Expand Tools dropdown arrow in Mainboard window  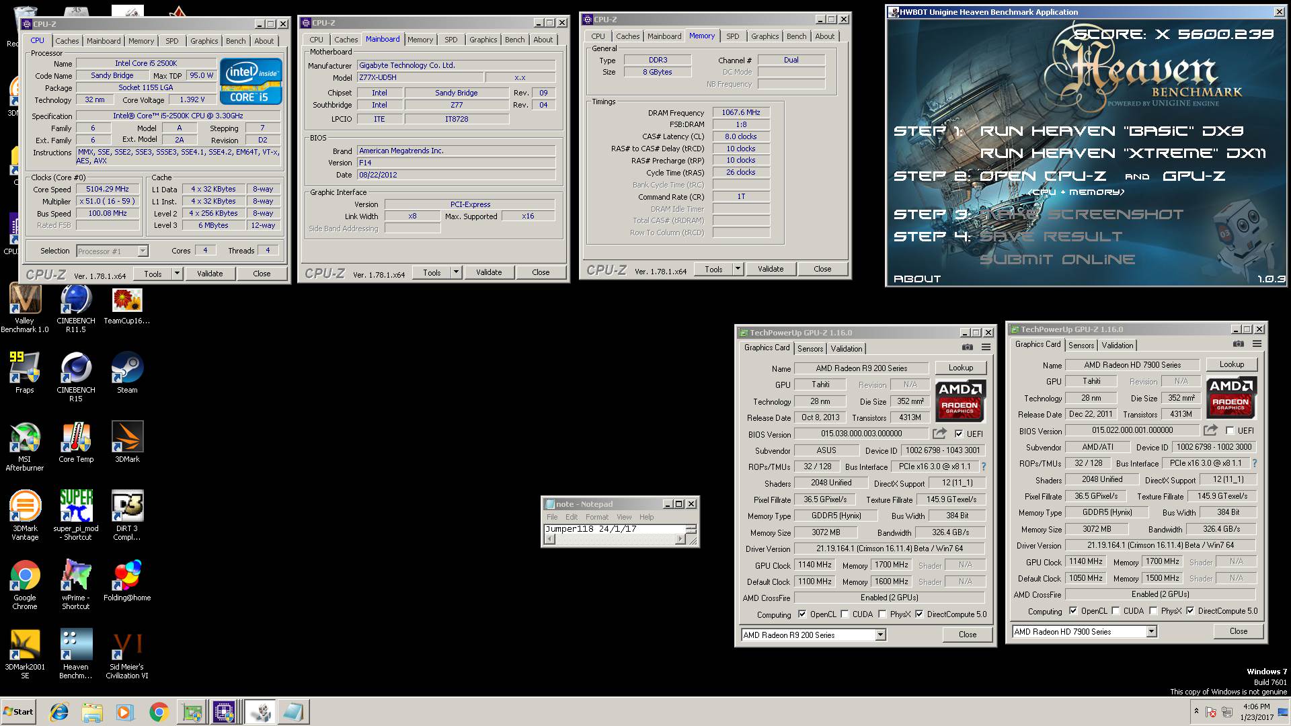click(456, 272)
